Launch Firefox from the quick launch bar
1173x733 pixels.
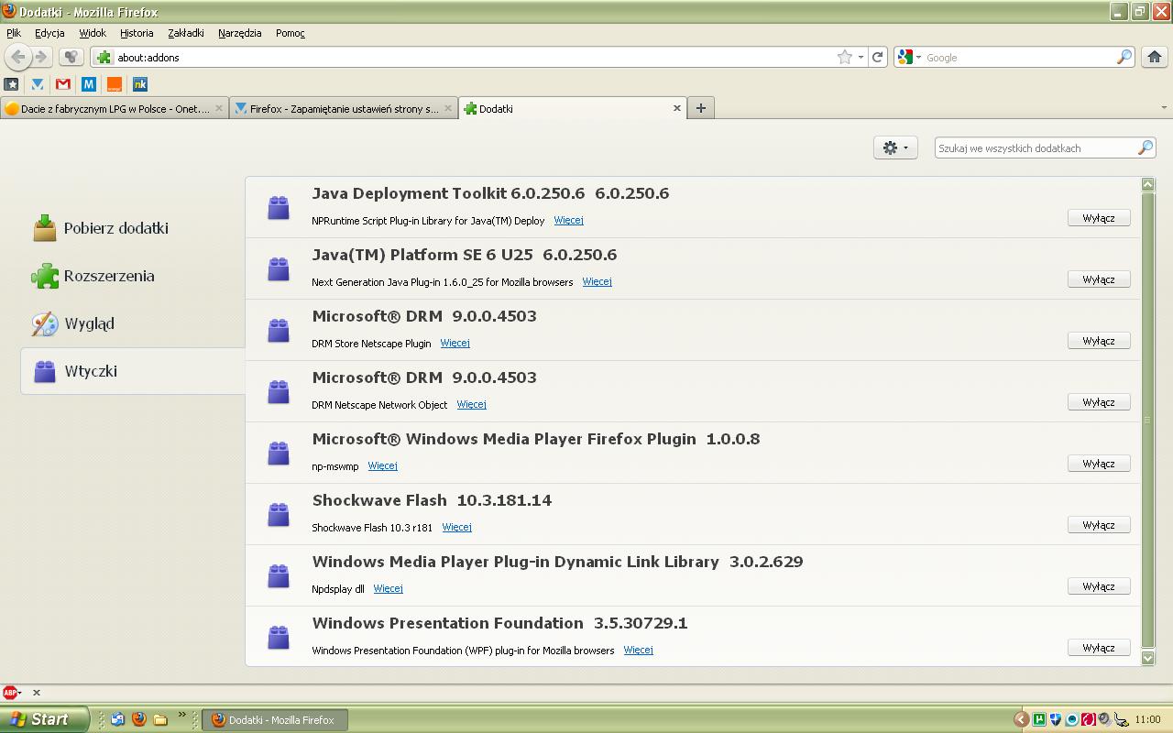pos(138,719)
